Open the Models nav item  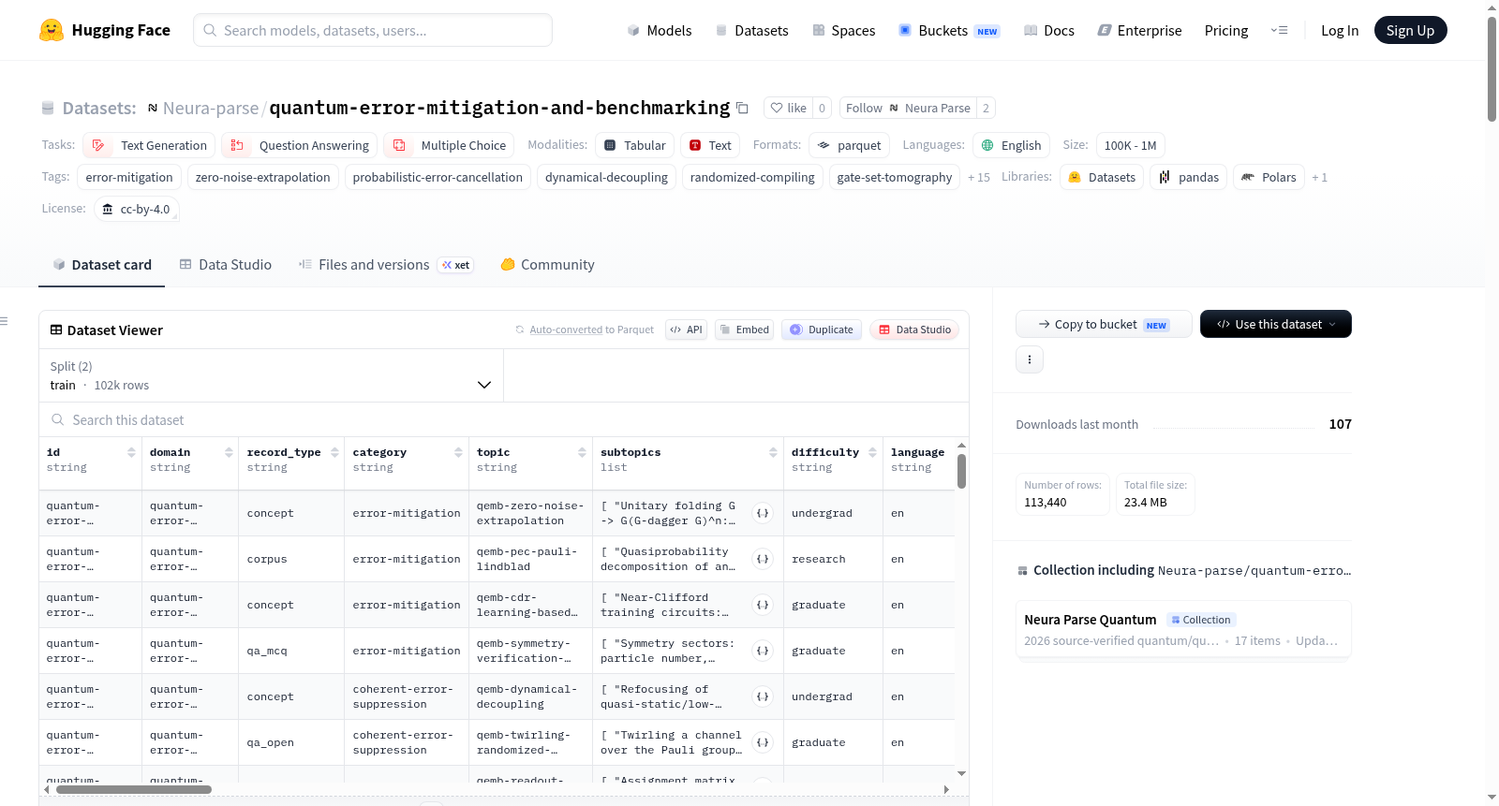659,30
